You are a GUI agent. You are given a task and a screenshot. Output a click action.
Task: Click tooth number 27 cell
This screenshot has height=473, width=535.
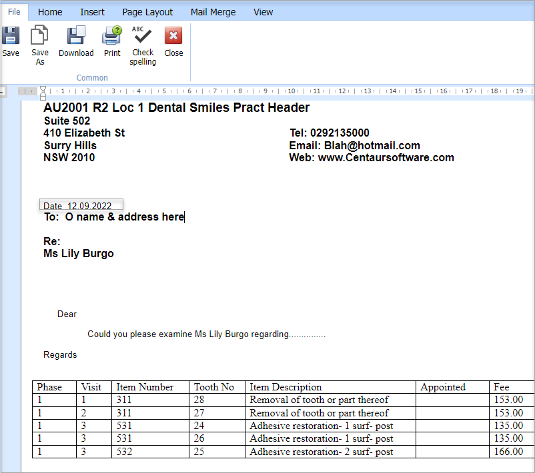[x=217, y=413]
